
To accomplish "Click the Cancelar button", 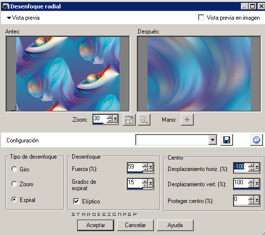I will [x=135, y=225].
